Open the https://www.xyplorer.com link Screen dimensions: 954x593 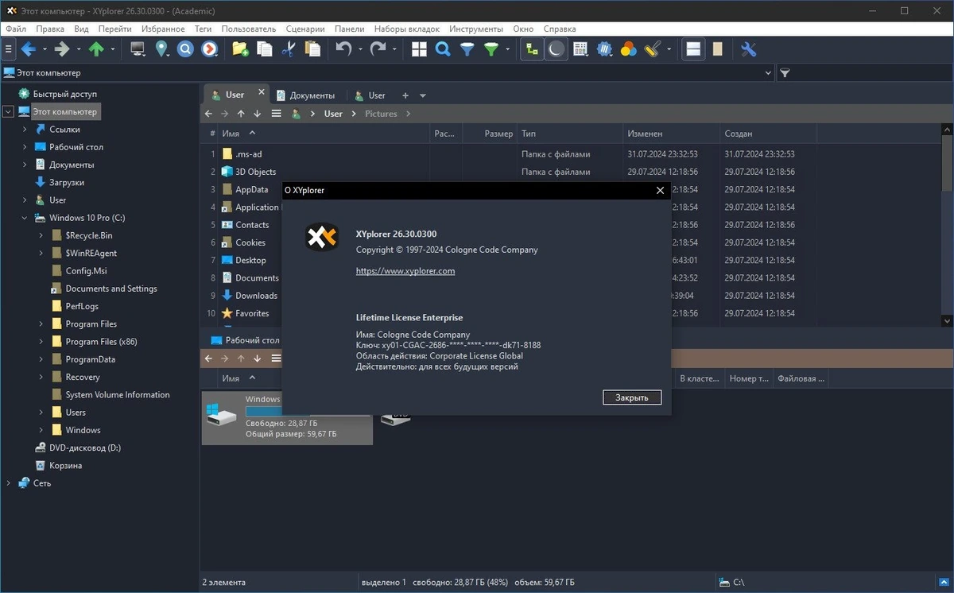405,271
